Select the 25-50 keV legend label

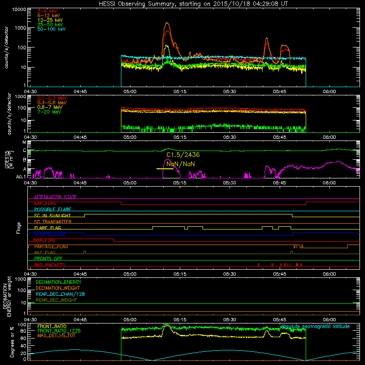[50, 25]
